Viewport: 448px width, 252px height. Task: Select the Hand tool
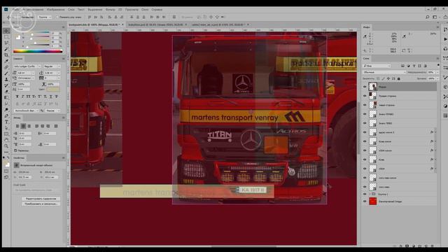click(6, 140)
